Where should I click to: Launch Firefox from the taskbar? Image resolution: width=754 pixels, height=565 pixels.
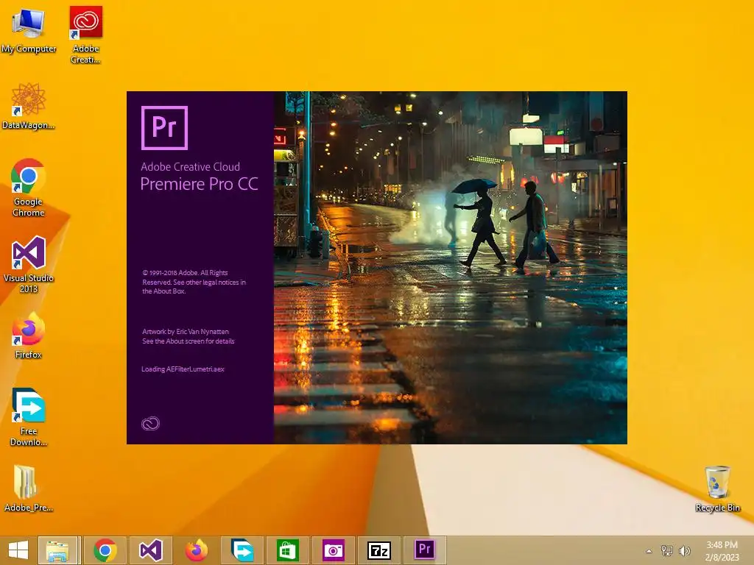[x=196, y=550]
